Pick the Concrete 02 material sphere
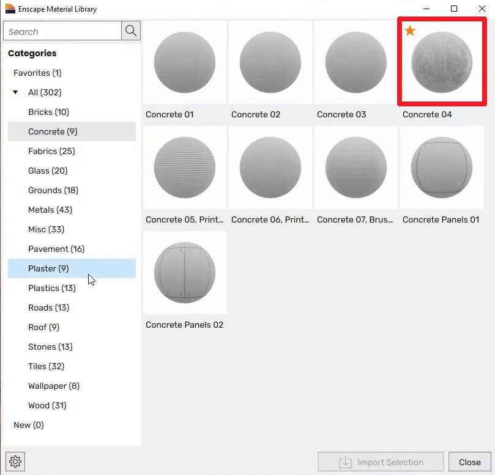Image resolution: width=495 pixels, height=475 pixels. click(270, 62)
